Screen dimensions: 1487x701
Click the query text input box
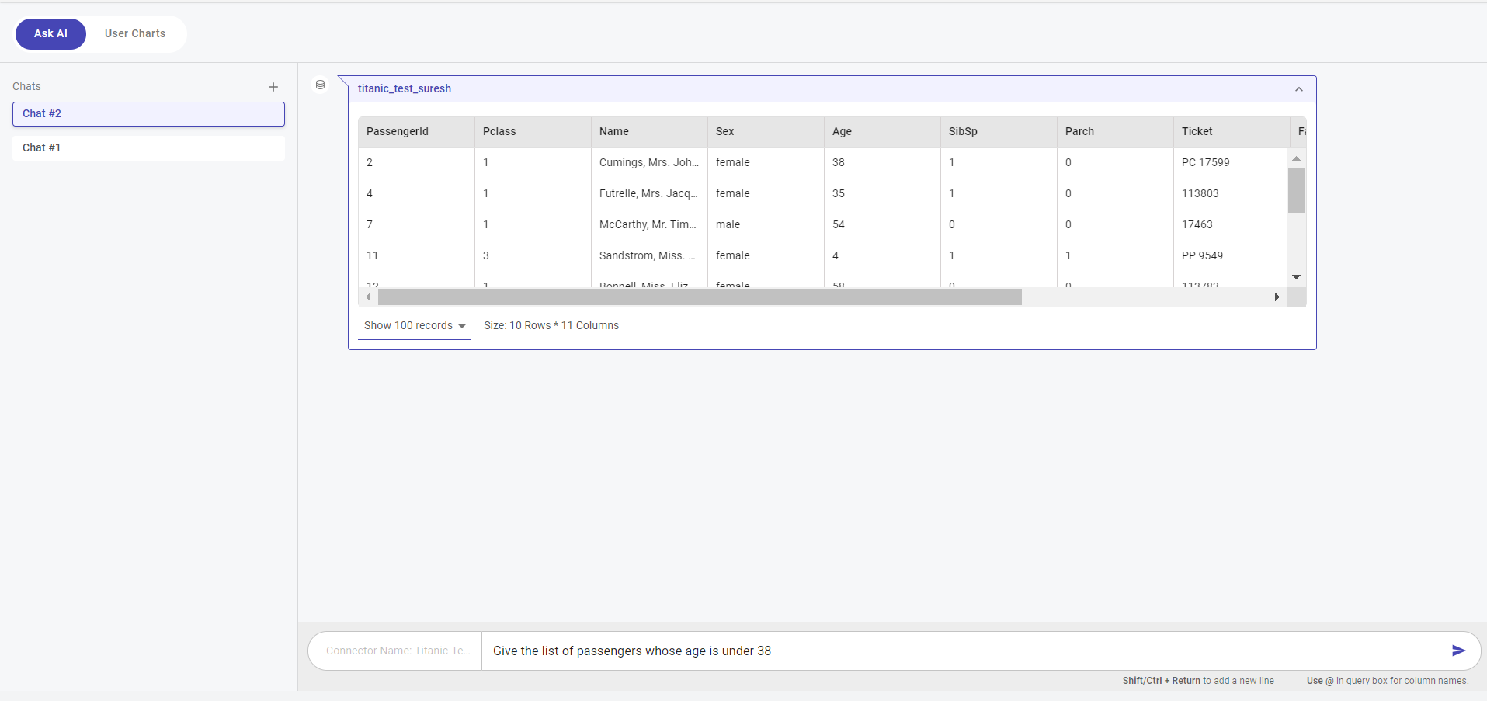[x=963, y=651]
